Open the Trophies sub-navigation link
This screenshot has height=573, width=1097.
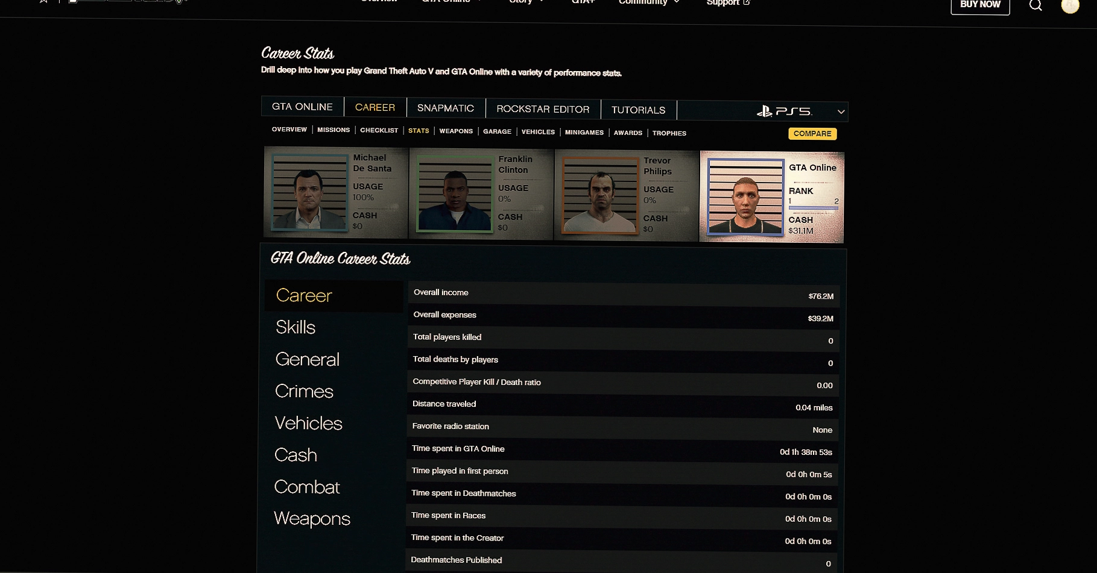point(669,133)
